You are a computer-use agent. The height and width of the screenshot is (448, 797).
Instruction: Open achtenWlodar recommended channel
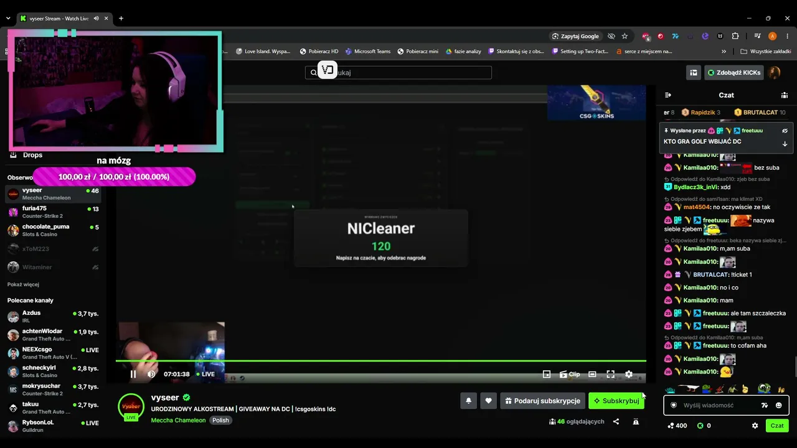point(53,335)
